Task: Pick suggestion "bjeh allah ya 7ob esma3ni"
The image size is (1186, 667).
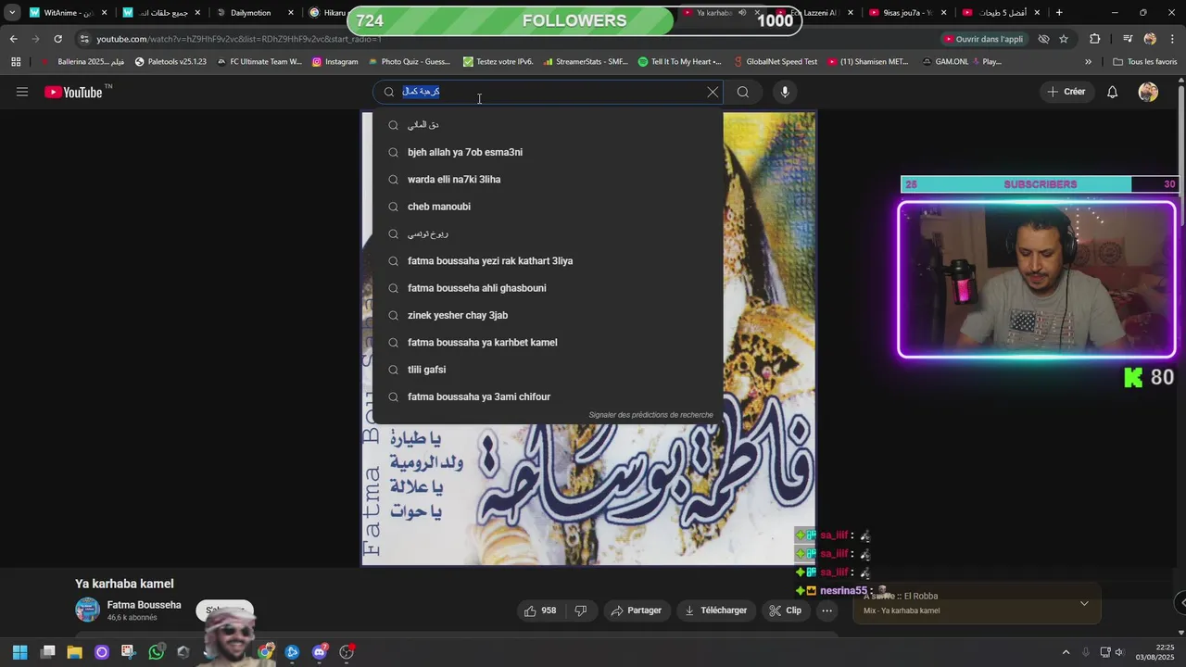Action: point(547,152)
